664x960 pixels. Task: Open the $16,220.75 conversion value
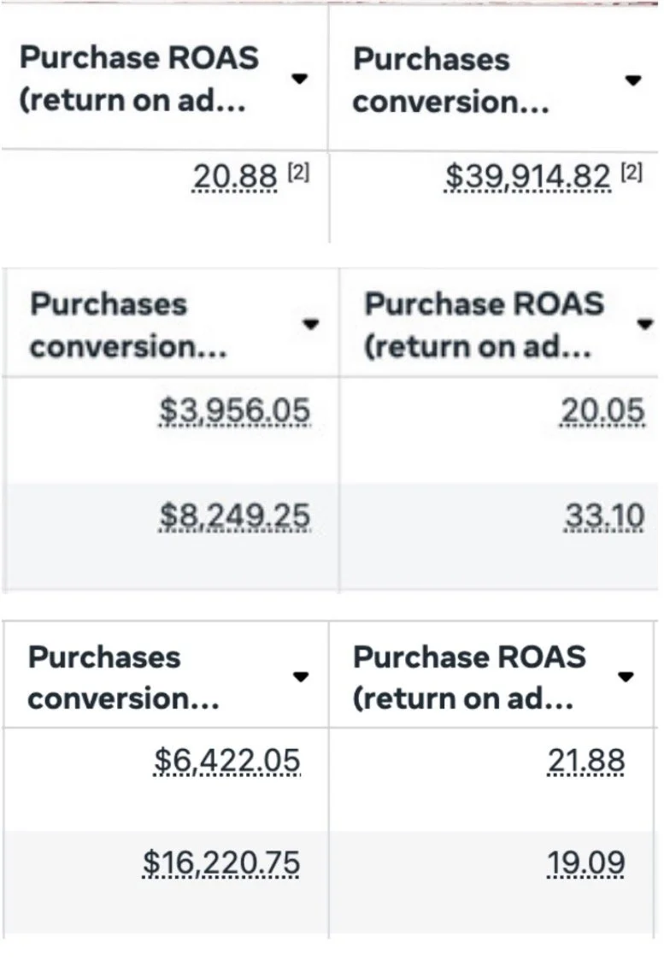(x=221, y=863)
